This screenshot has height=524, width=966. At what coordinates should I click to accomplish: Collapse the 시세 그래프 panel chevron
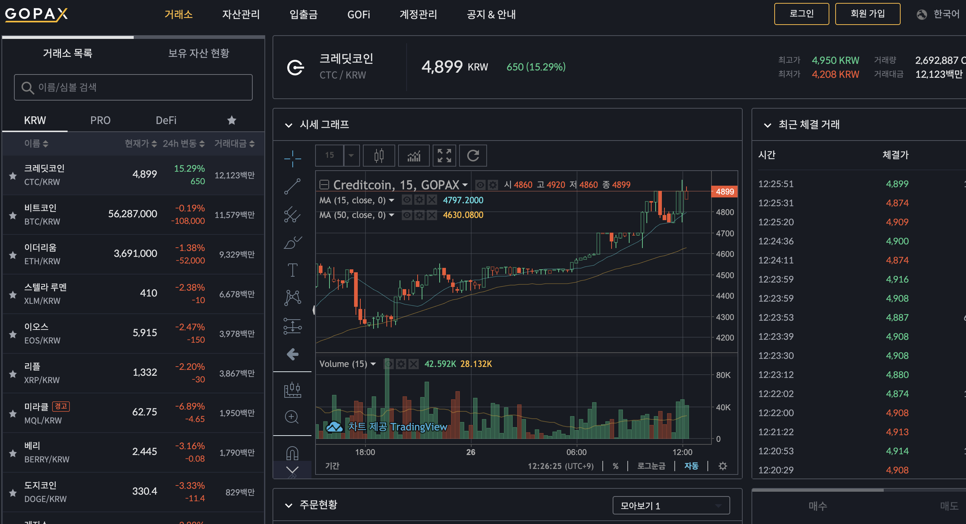[x=288, y=125]
